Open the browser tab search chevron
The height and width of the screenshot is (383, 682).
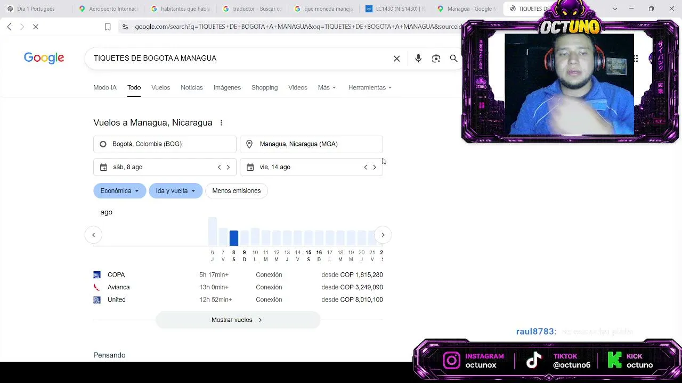(x=615, y=9)
